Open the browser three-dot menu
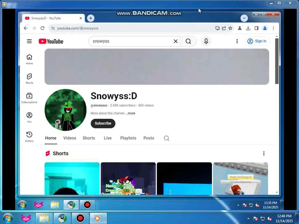The height and width of the screenshot is (224, 299). [x=273, y=28]
